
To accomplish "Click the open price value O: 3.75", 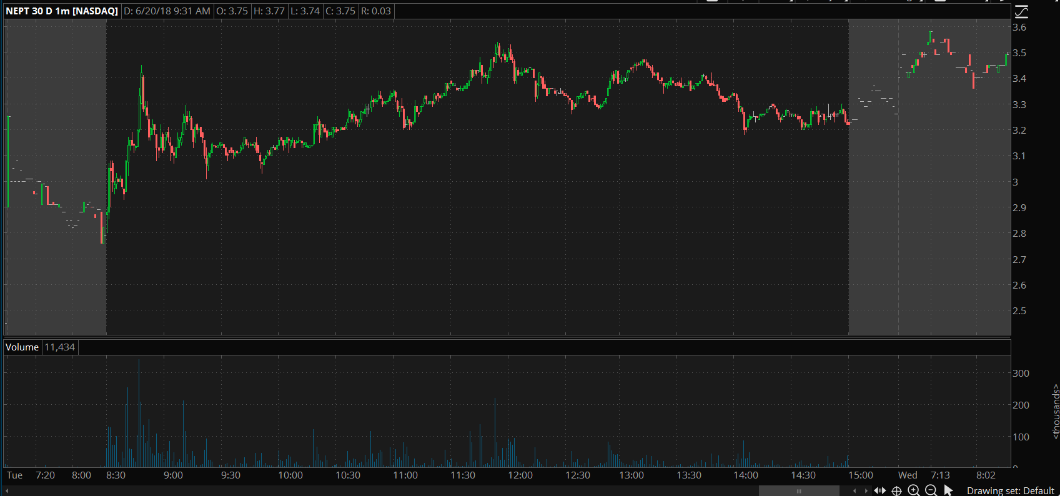I will click(x=232, y=11).
